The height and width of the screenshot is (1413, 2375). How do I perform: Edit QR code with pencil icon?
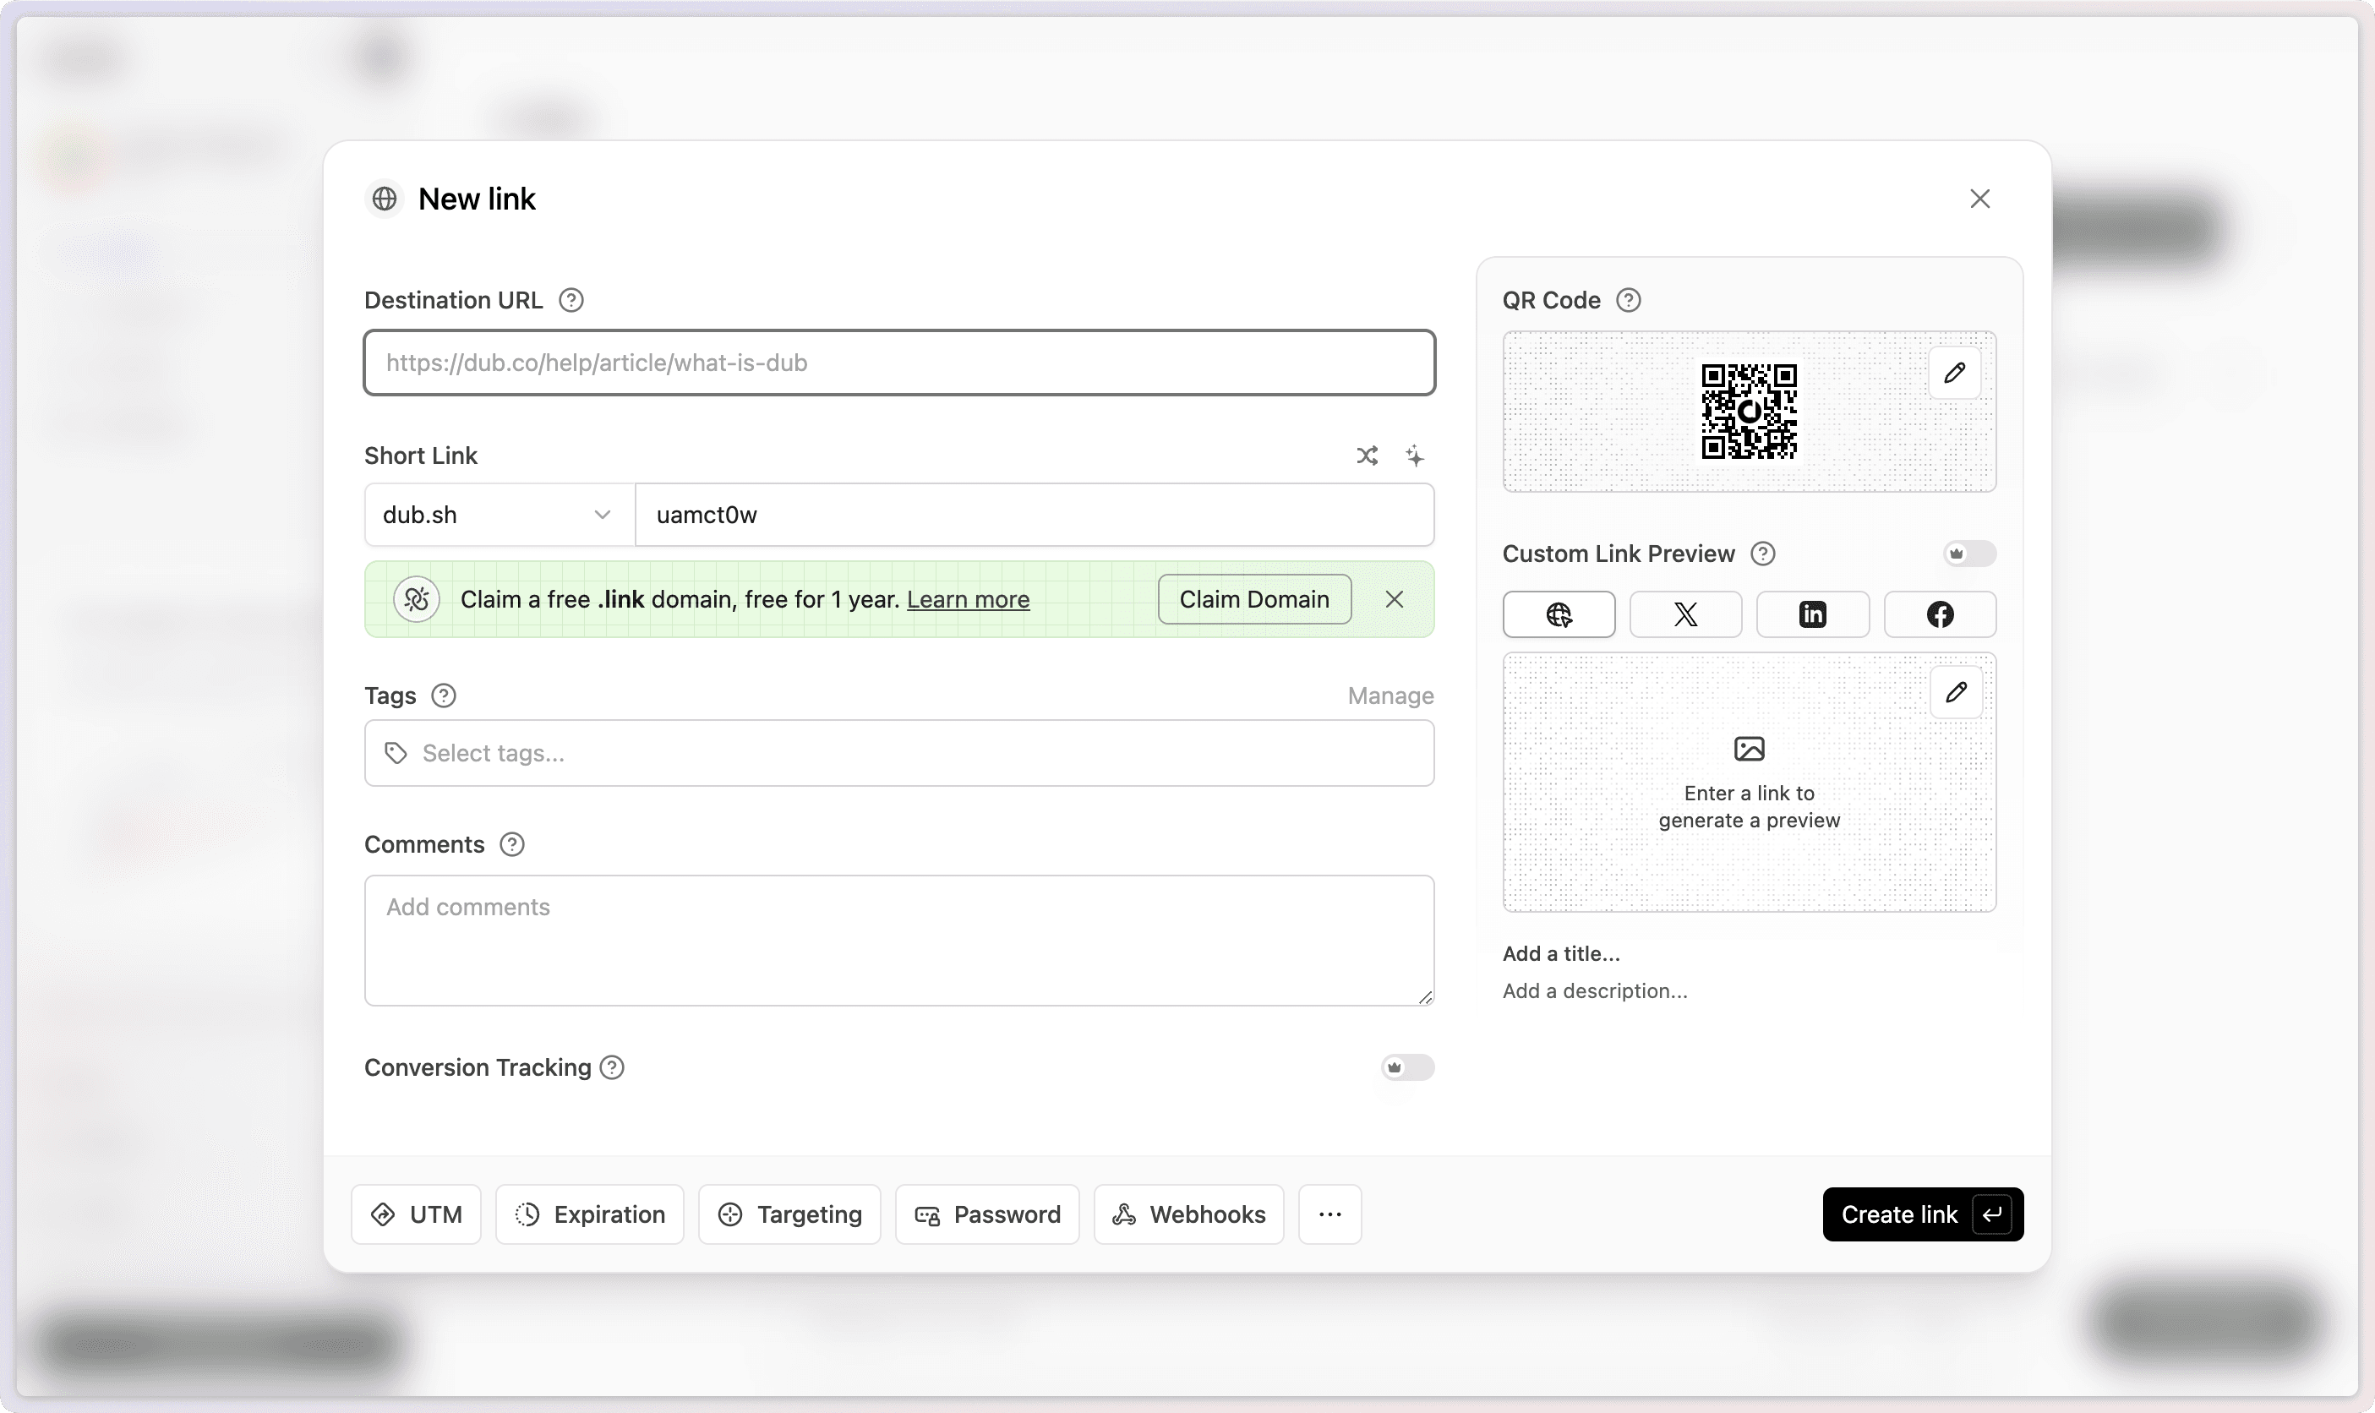pyautogui.click(x=1954, y=374)
